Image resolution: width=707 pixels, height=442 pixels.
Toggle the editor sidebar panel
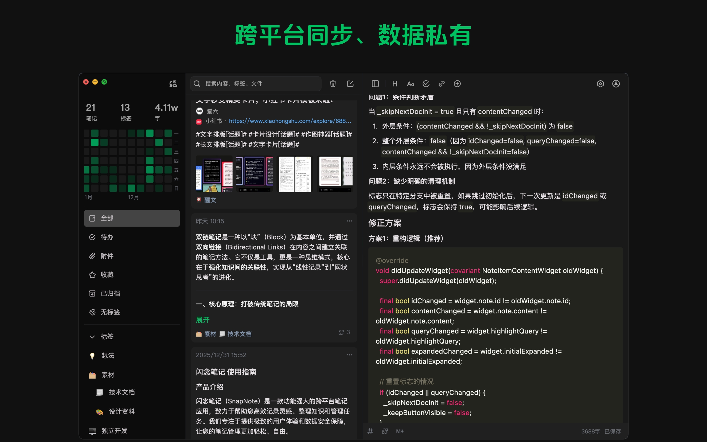(x=375, y=84)
